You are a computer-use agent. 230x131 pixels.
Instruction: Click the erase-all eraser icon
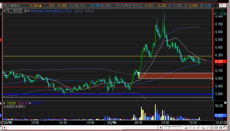coord(203,127)
